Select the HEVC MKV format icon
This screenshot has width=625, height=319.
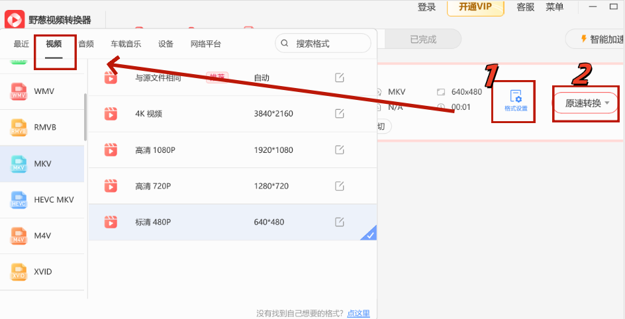coord(19,200)
